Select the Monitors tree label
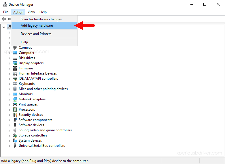 tap(26, 94)
